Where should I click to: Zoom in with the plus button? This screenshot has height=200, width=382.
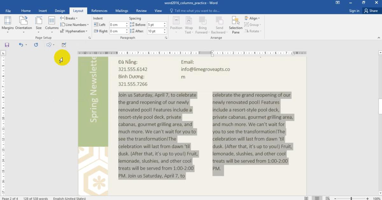coord(368,198)
